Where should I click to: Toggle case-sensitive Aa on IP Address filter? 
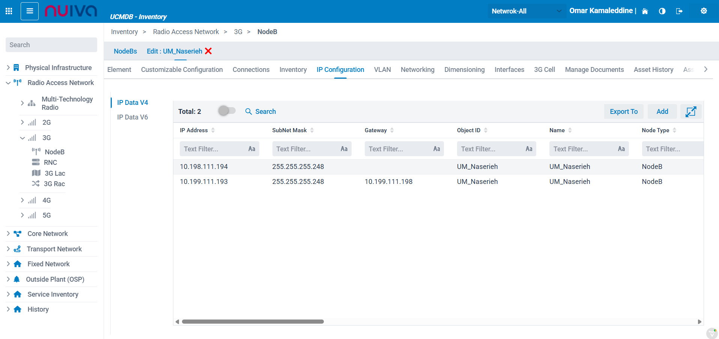click(251, 149)
